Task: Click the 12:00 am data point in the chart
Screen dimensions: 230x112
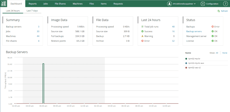Action: [x=84, y=103]
